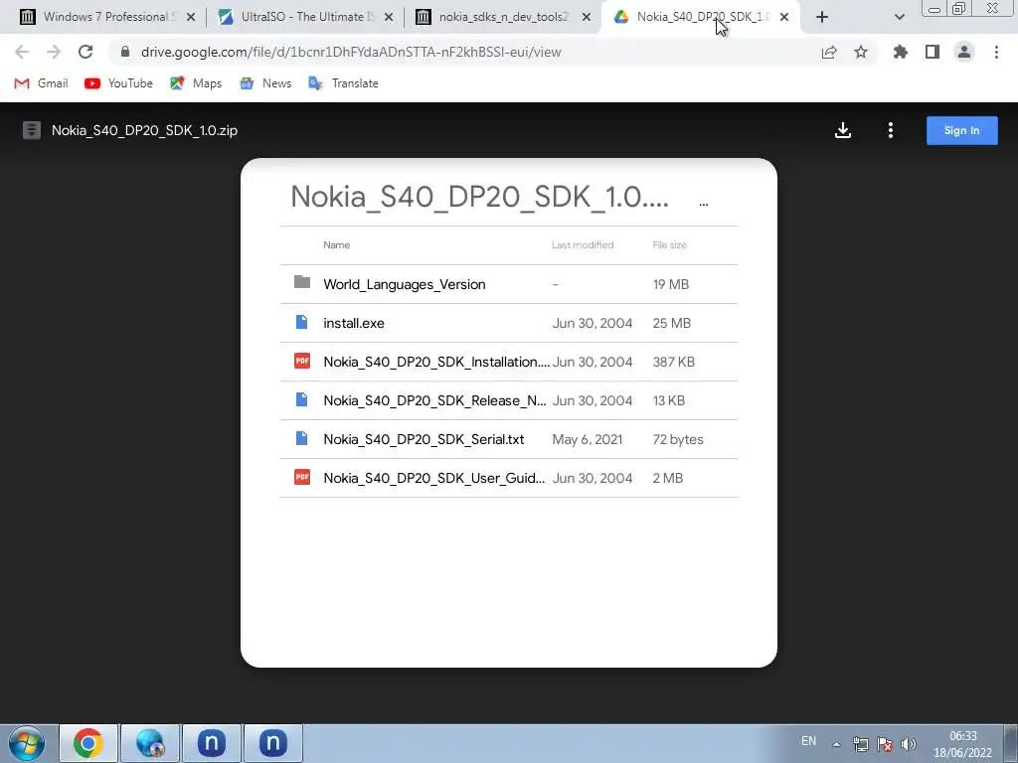The height and width of the screenshot is (763, 1018).
Task: Click file icon next to install.exe
Action: [x=302, y=322]
